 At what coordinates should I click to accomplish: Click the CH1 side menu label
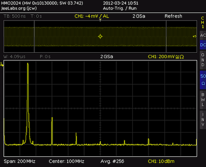[203, 22]
